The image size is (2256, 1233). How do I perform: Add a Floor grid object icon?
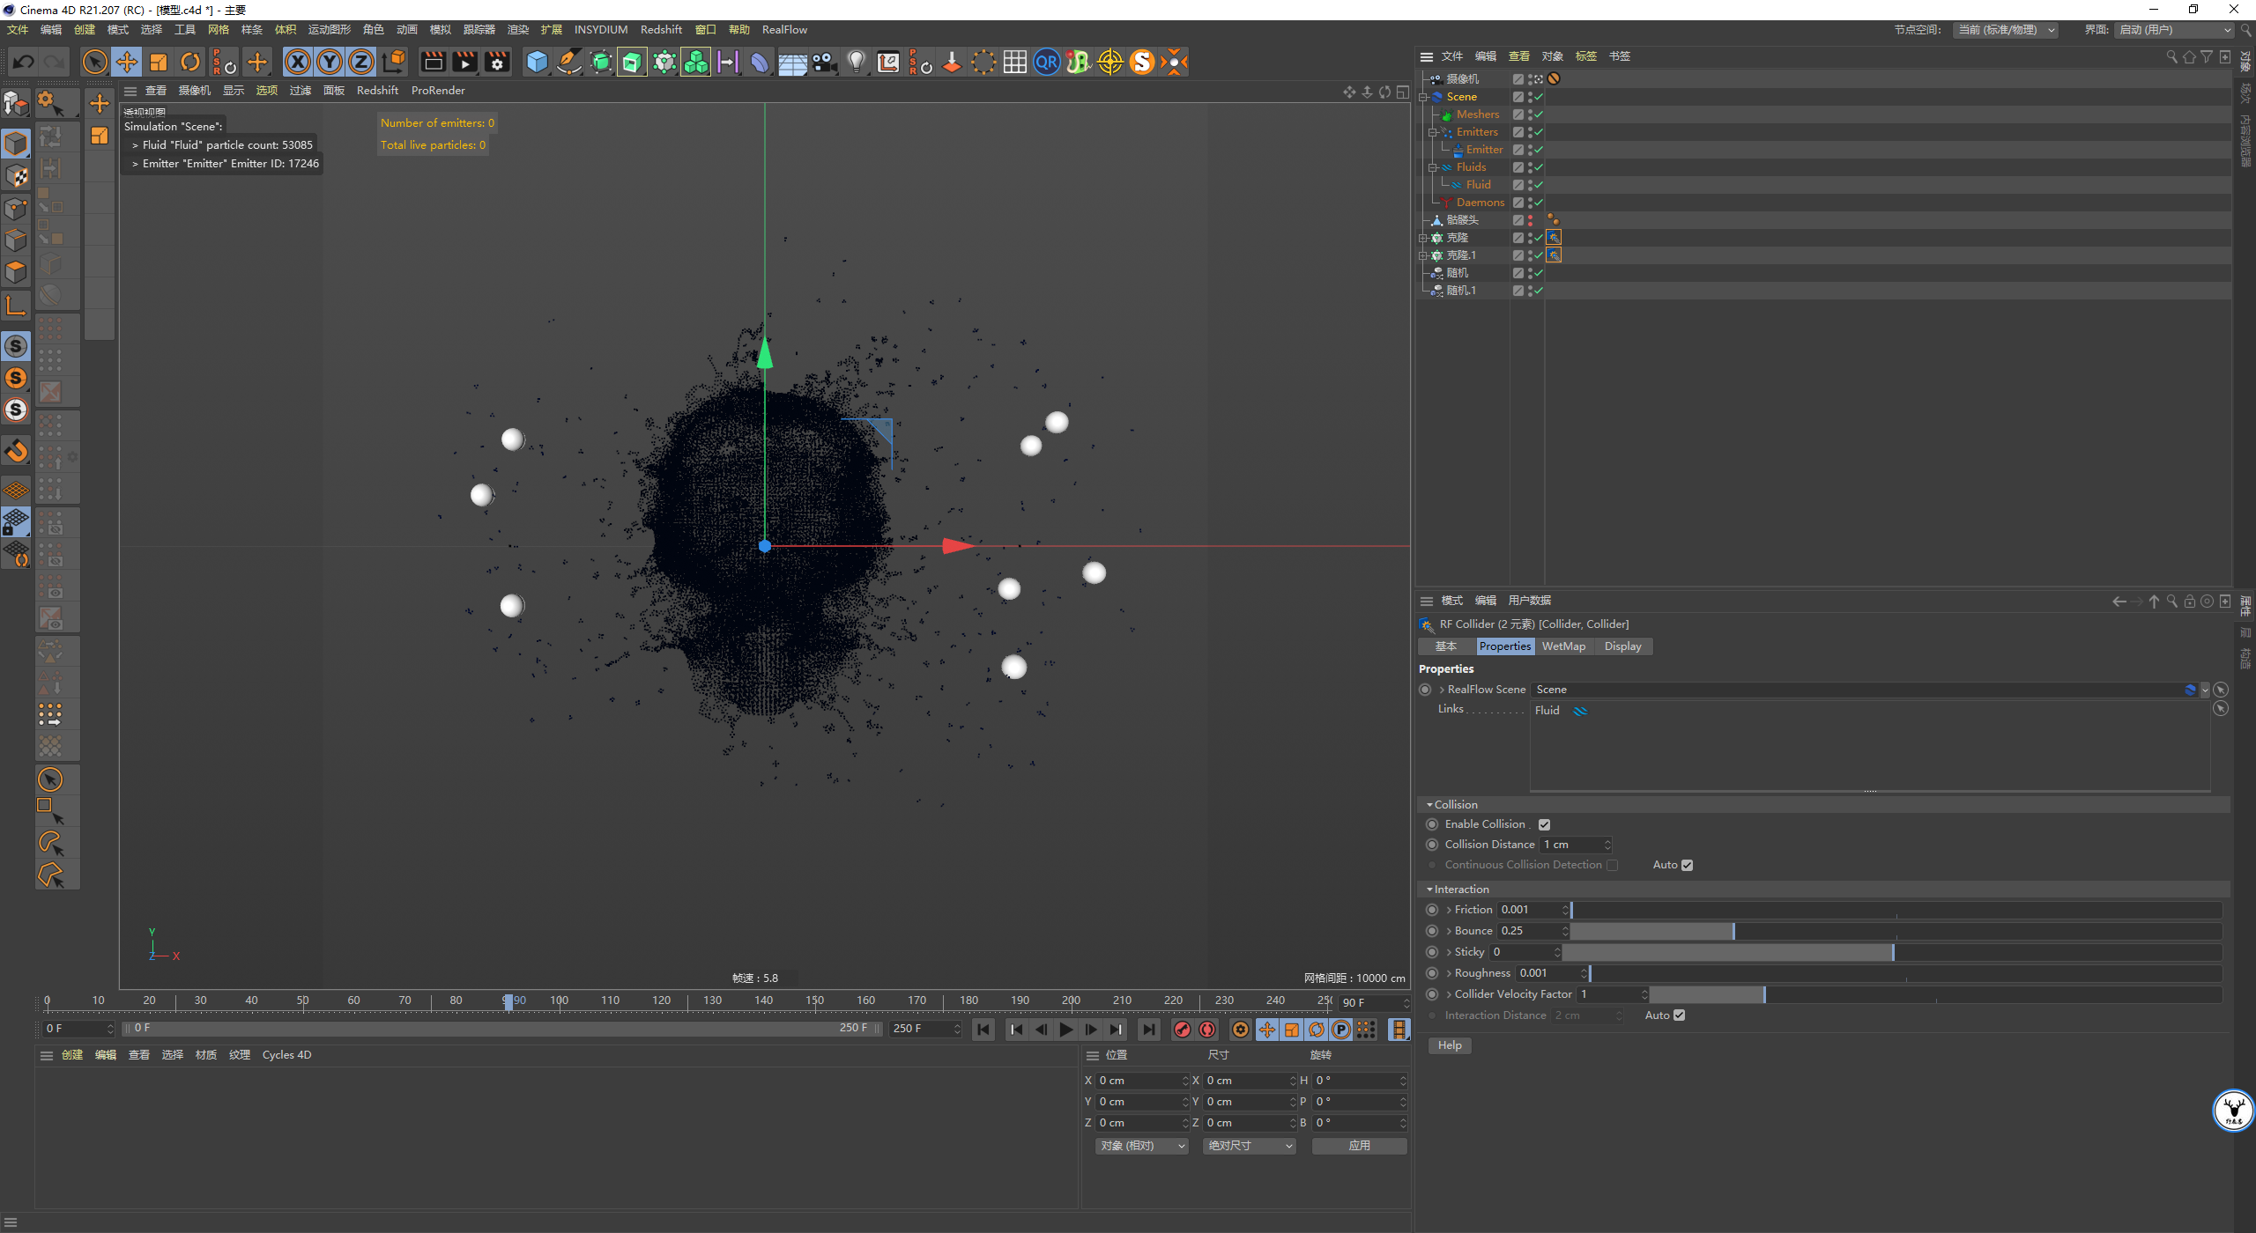point(792,62)
